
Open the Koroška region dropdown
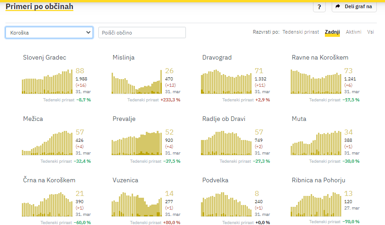point(49,33)
